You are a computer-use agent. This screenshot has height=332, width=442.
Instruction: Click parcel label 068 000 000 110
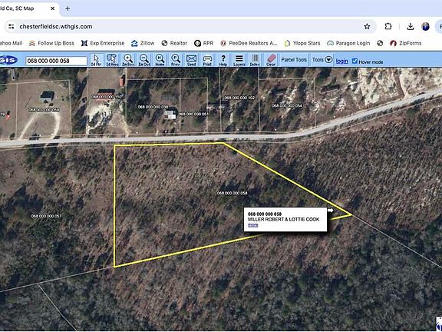[x=107, y=97]
